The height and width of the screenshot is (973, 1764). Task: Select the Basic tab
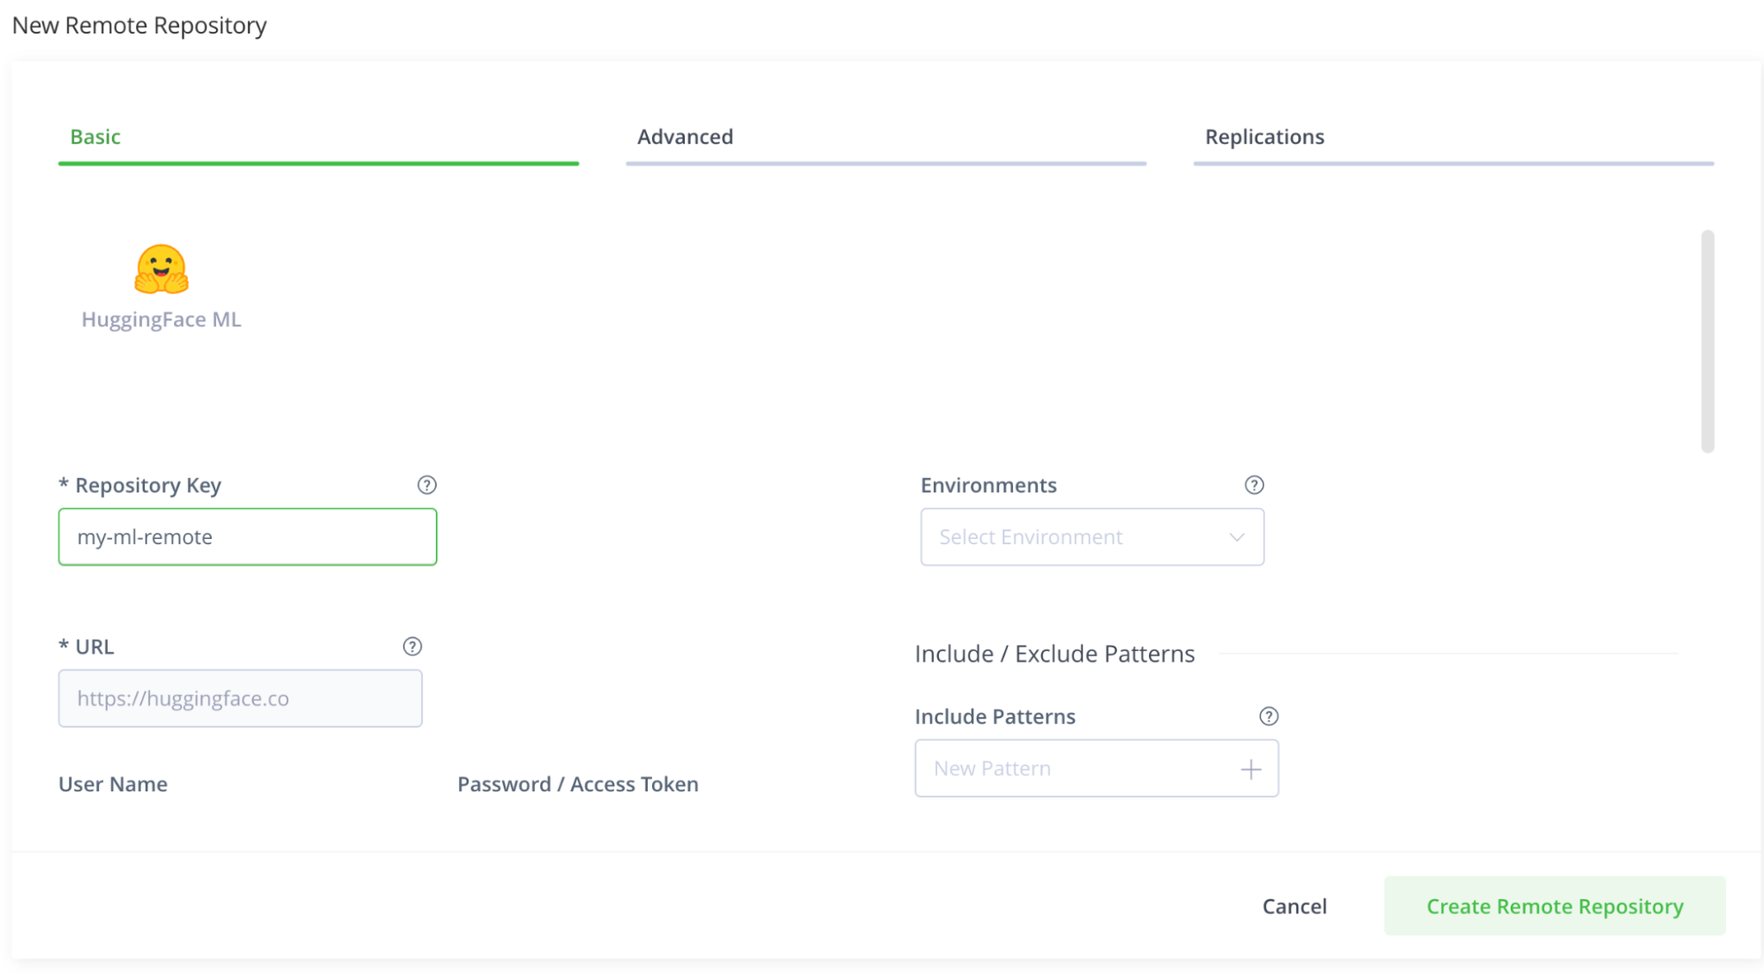coord(95,137)
